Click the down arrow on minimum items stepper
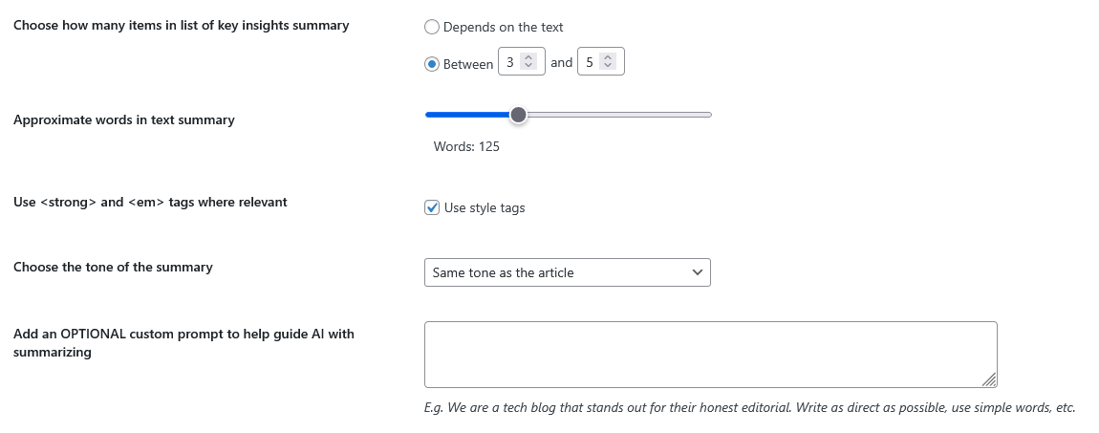 529,66
